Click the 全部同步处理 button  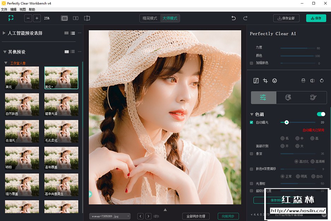point(196,216)
